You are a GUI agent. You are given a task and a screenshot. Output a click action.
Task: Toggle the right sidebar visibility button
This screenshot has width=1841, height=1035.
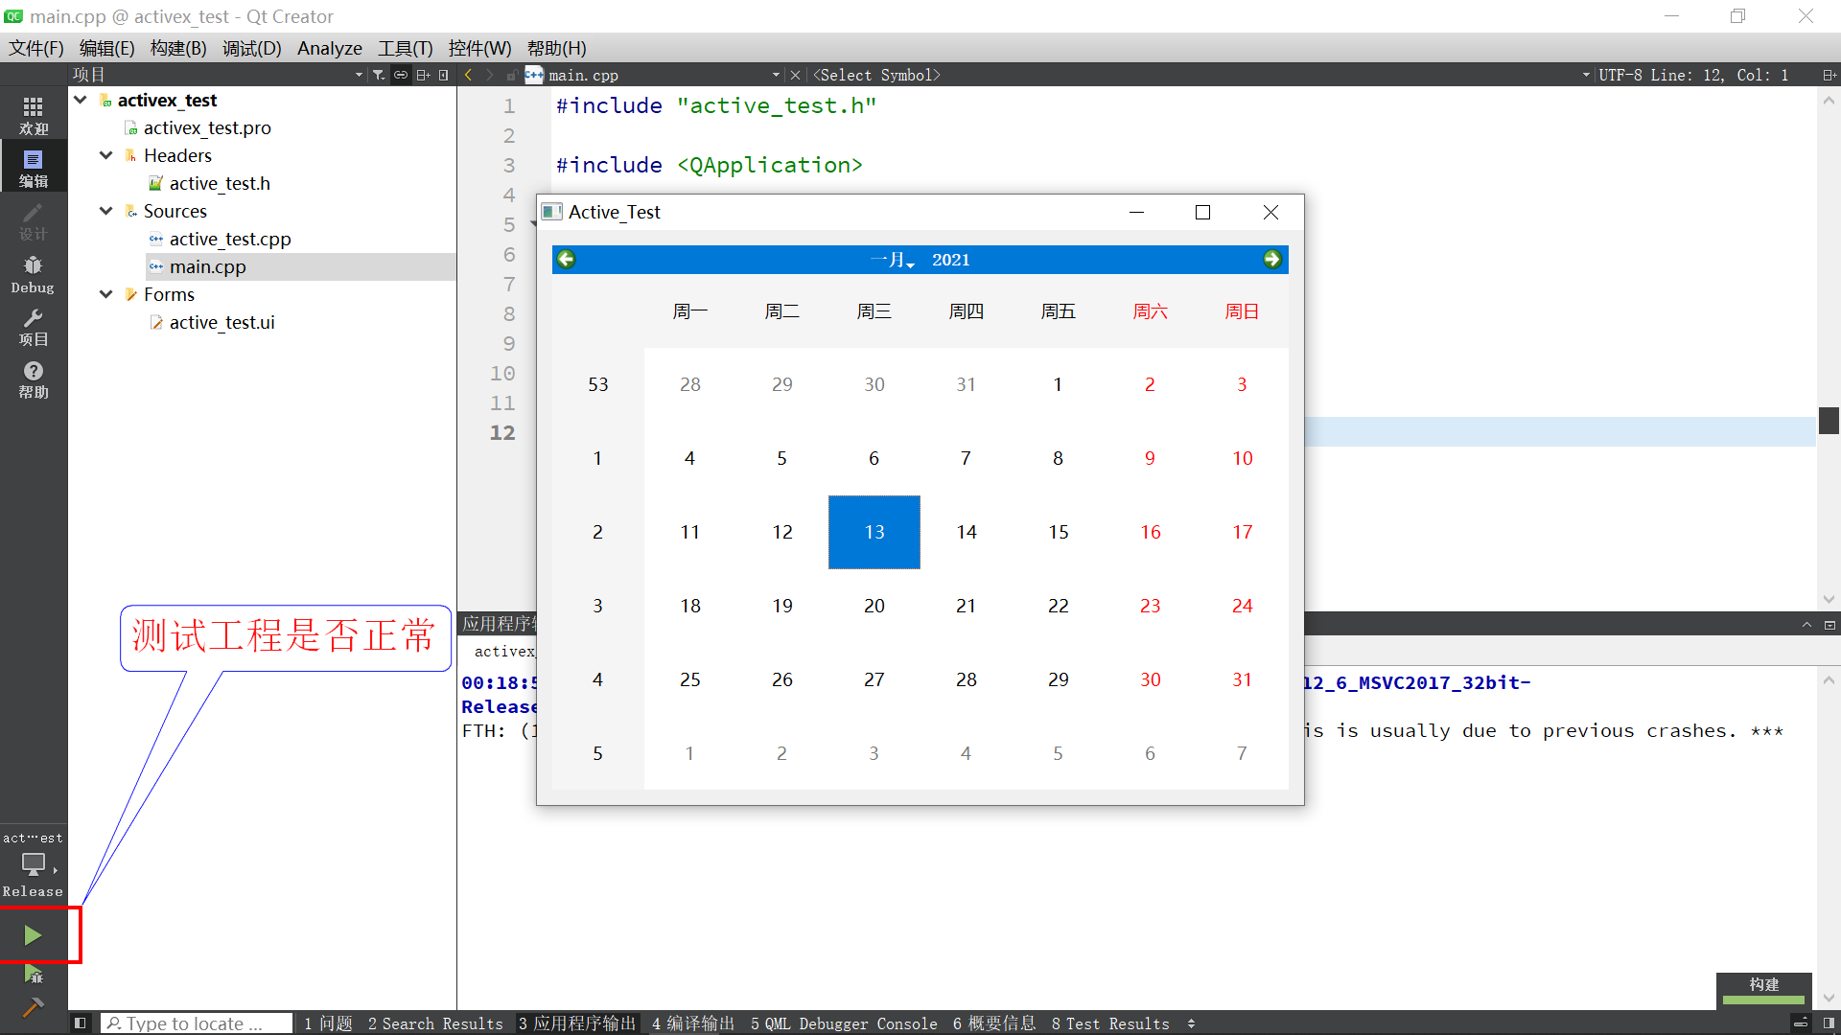(1829, 1023)
